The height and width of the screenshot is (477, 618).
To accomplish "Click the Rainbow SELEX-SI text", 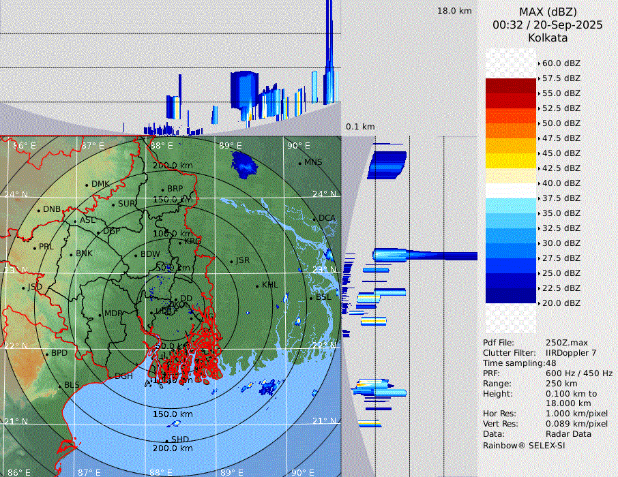I will 524,445.
